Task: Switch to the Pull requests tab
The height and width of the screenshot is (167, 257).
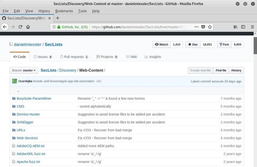Action: tap(74, 57)
